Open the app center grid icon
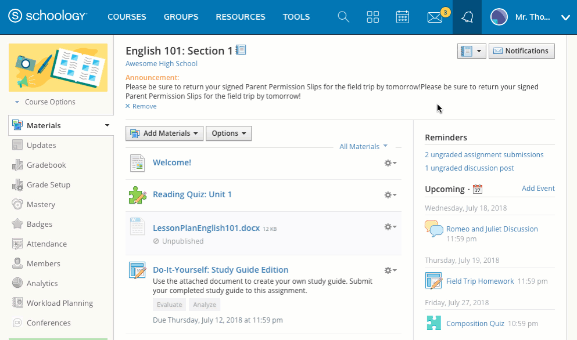The height and width of the screenshot is (340, 577). pyautogui.click(x=373, y=17)
